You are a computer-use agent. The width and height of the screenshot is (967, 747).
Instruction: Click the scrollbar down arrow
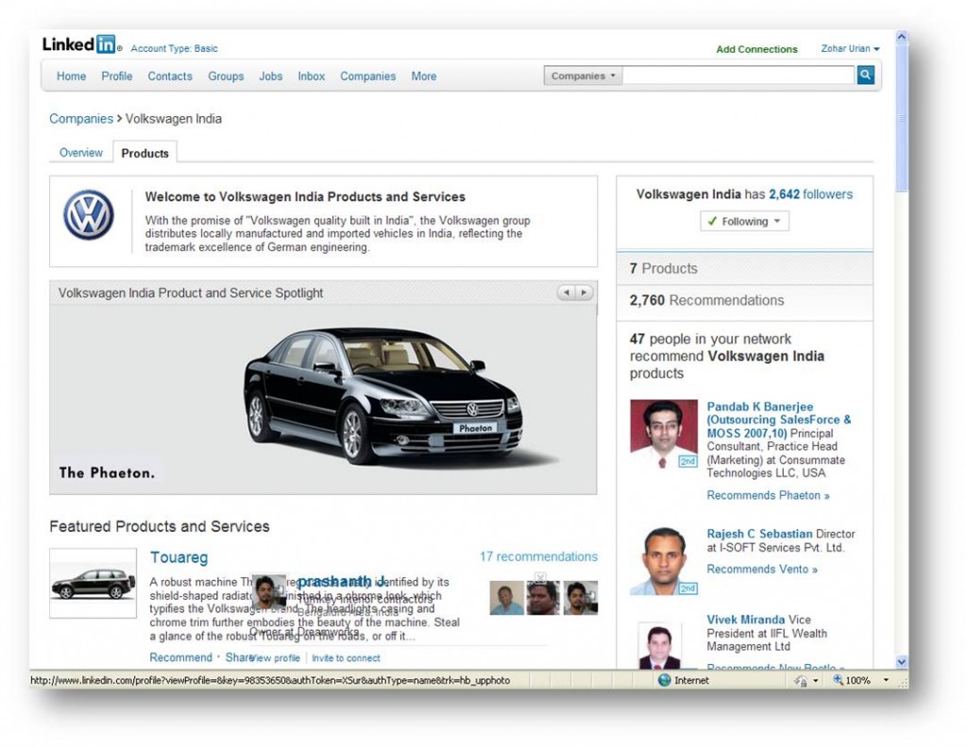[901, 662]
